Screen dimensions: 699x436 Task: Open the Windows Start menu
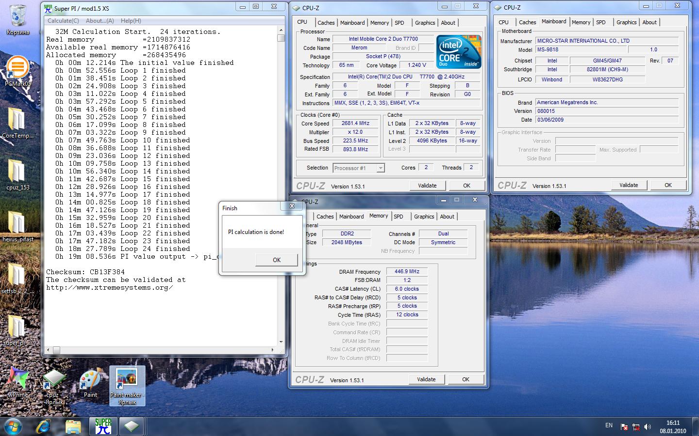(14, 426)
